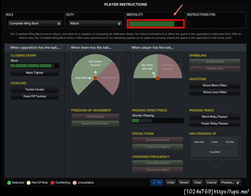Toggle Fewer Risky Passes
251x196 pixels.
point(215,124)
